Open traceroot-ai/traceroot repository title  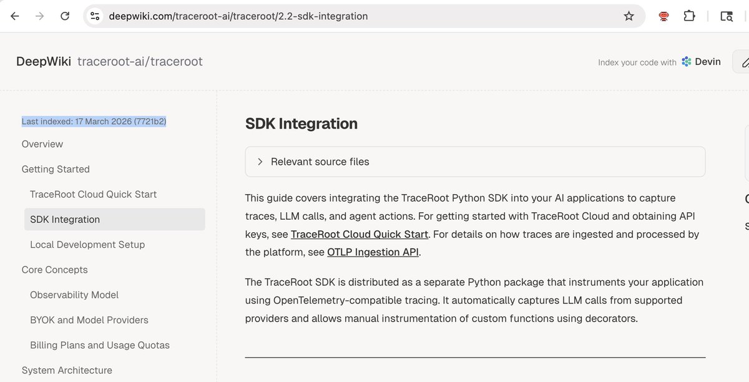(140, 61)
